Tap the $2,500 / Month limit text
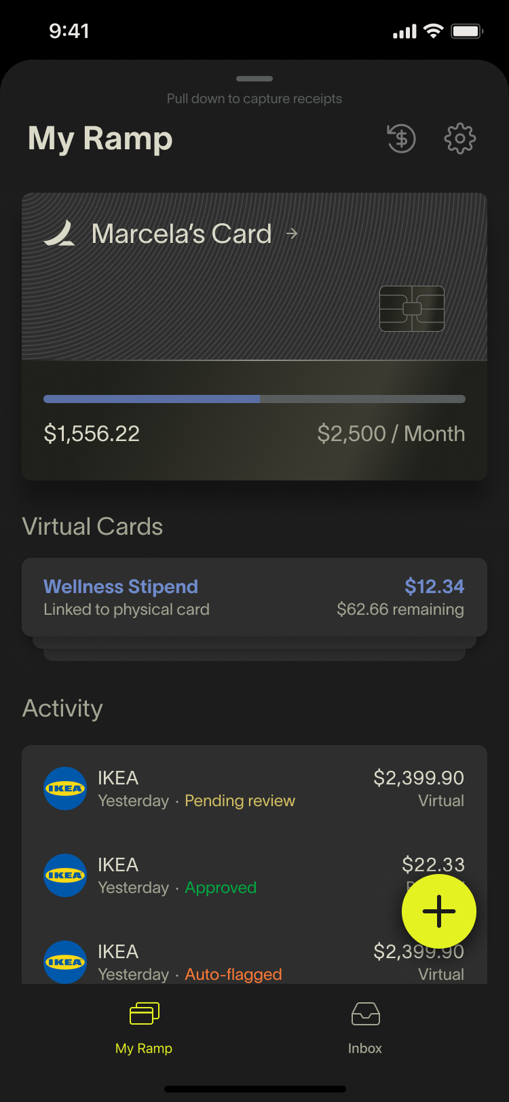Image resolution: width=509 pixels, height=1102 pixels. pos(391,434)
